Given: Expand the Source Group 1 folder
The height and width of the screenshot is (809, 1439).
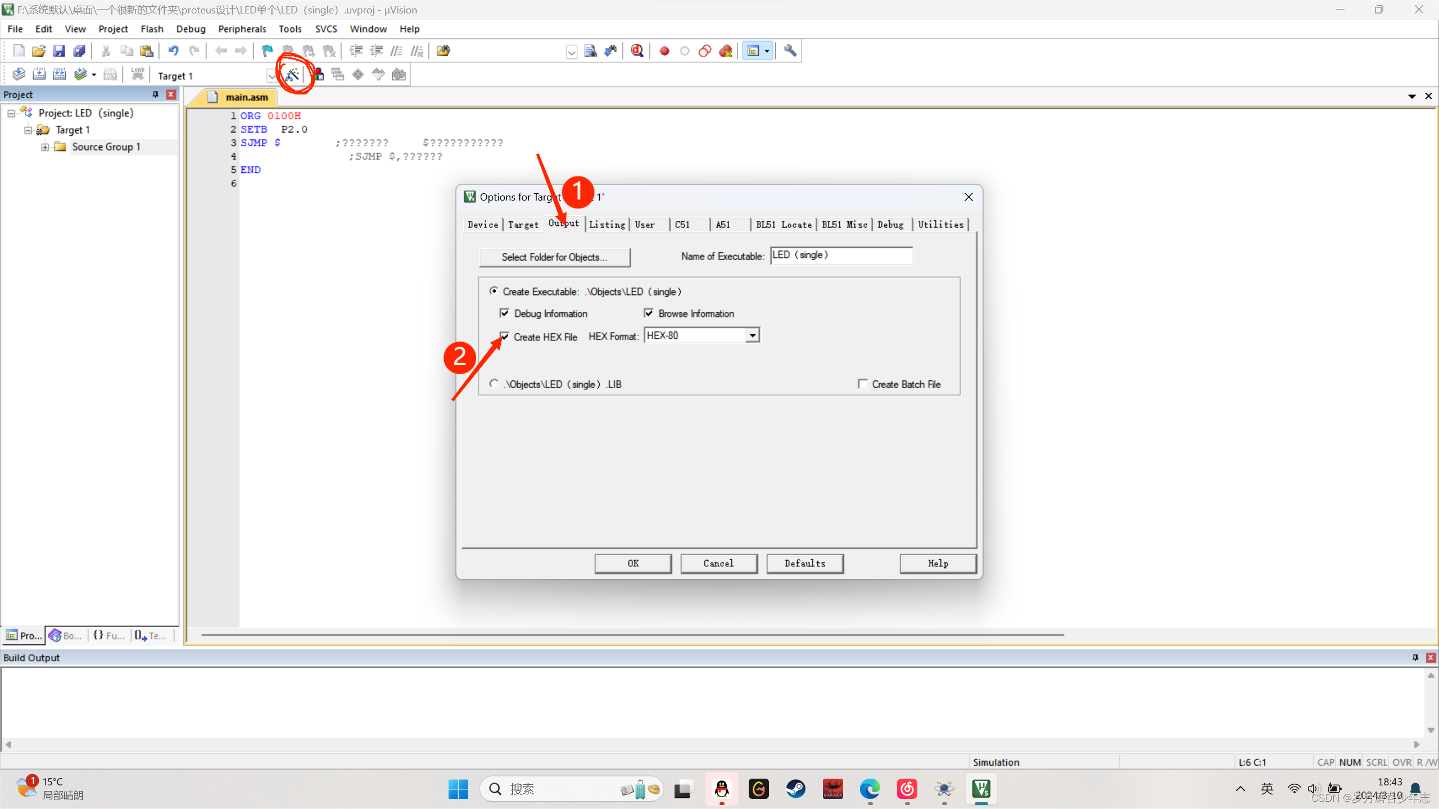Looking at the screenshot, I should pos(45,147).
